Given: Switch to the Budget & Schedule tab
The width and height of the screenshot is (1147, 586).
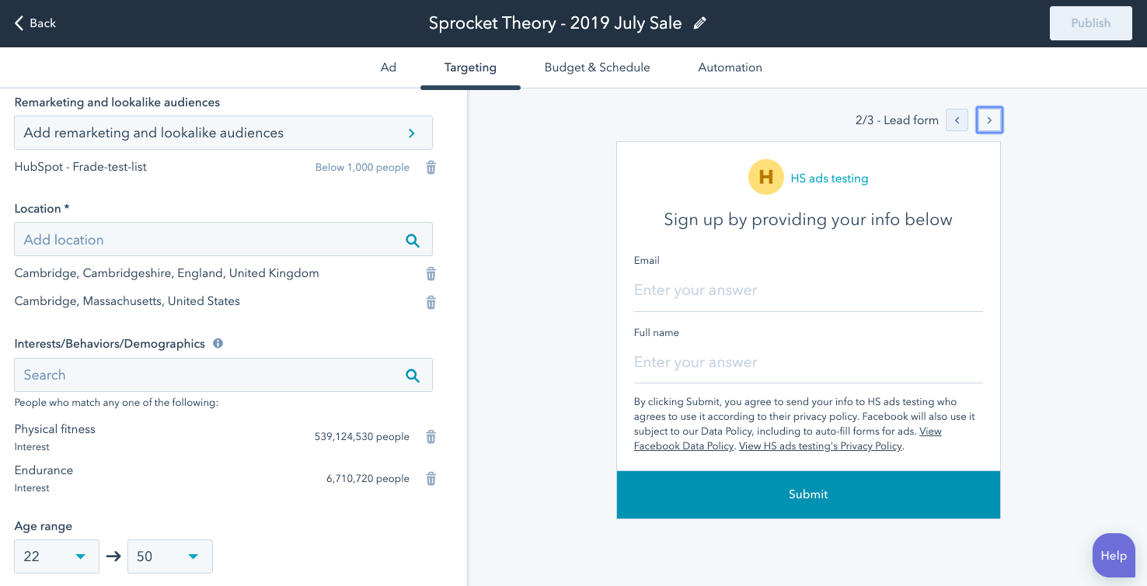Looking at the screenshot, I should (x=597, y=68).
